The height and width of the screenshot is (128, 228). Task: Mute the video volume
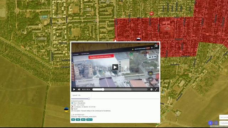[79, 89]
